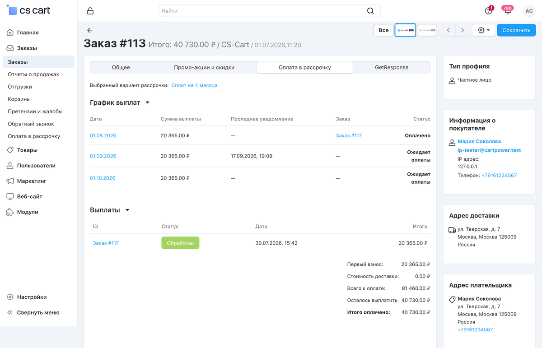Open the help icon with badge 1
542x348 pixels.
(x=488, y=11)
